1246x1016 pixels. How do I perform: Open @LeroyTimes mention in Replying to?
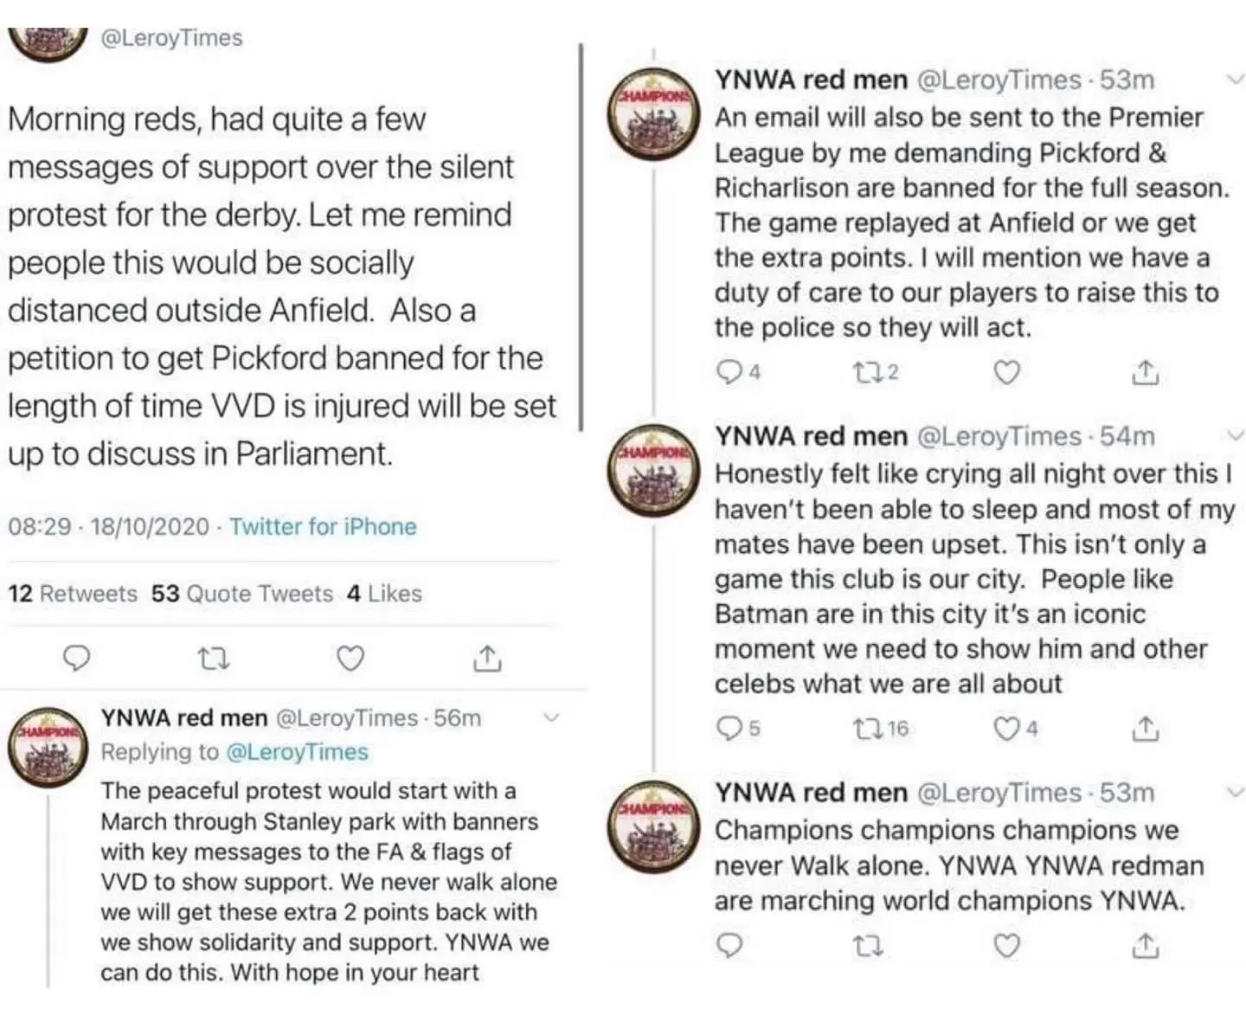[297, 752]
